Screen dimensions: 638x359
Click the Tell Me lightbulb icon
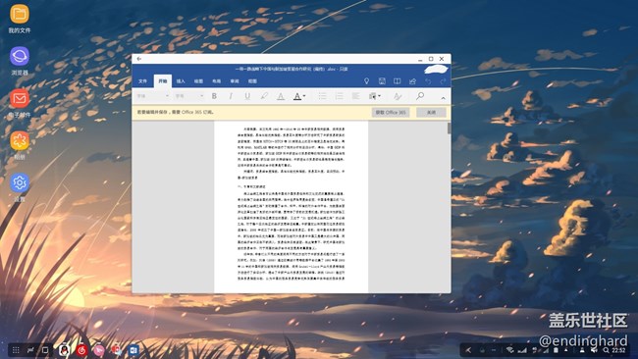pos(367,81)
